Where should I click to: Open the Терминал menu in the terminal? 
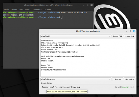click(37, 9)
